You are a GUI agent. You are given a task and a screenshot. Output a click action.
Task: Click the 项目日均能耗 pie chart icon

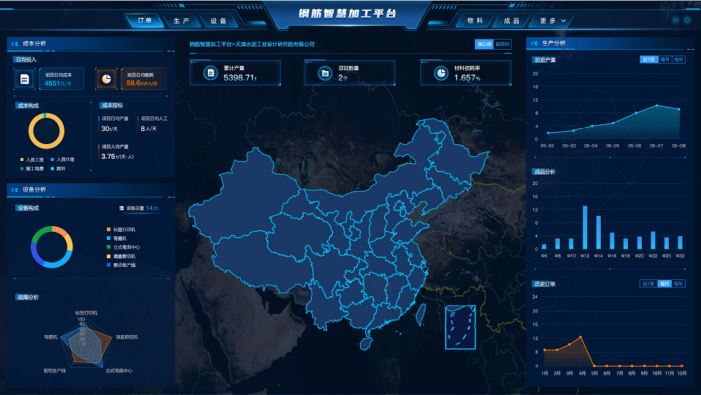pos(106,79)
